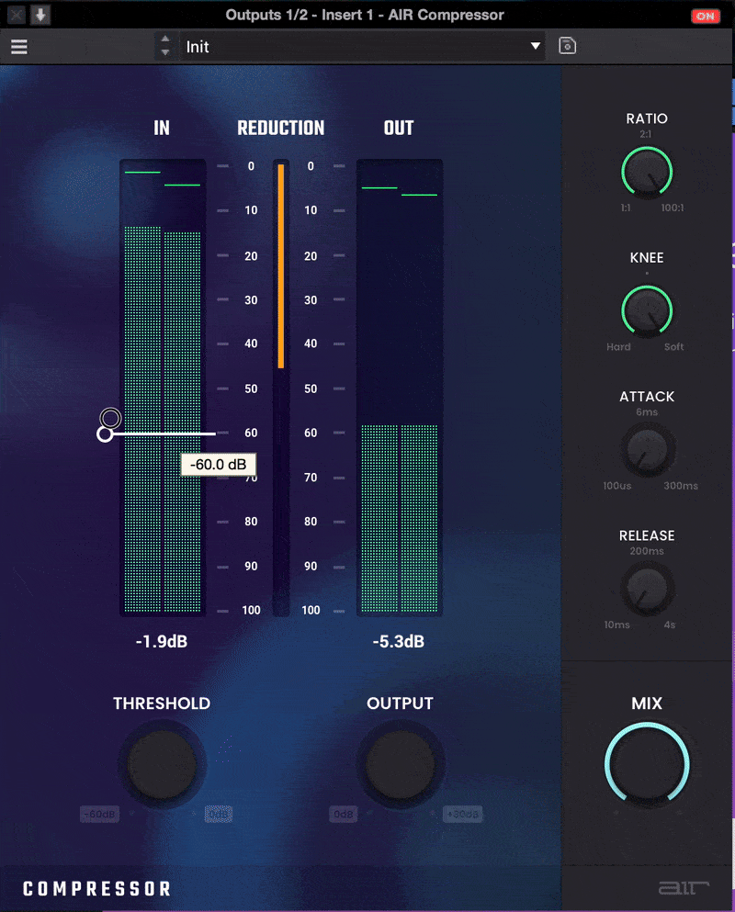The height and width of the screenshot is (912, 735).
Task: Close the plugin window with X icon
Action: tap(17, 15)
